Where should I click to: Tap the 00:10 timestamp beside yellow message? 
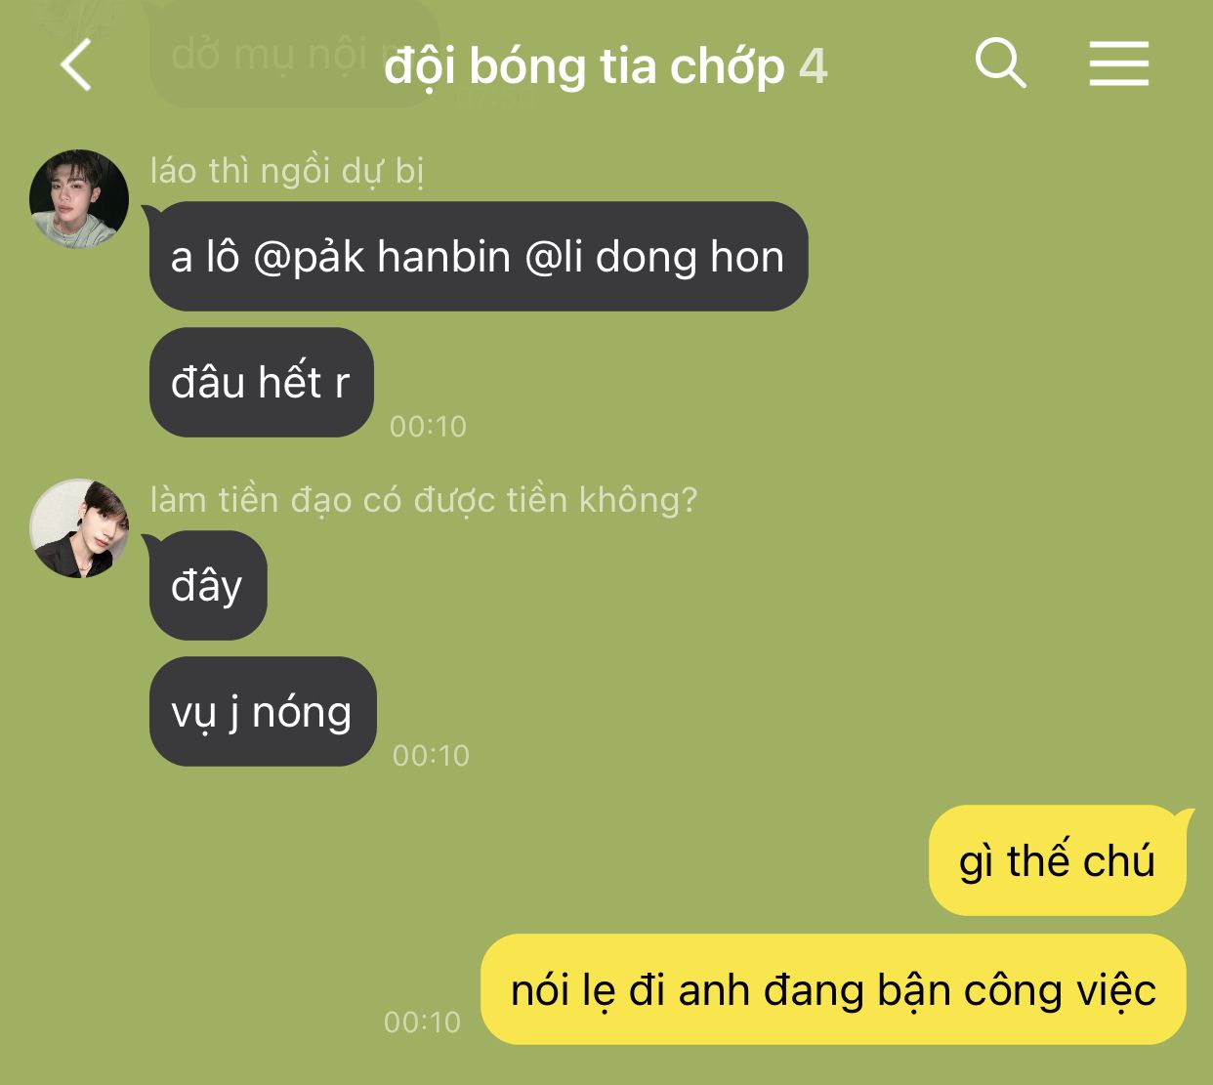422,1022
